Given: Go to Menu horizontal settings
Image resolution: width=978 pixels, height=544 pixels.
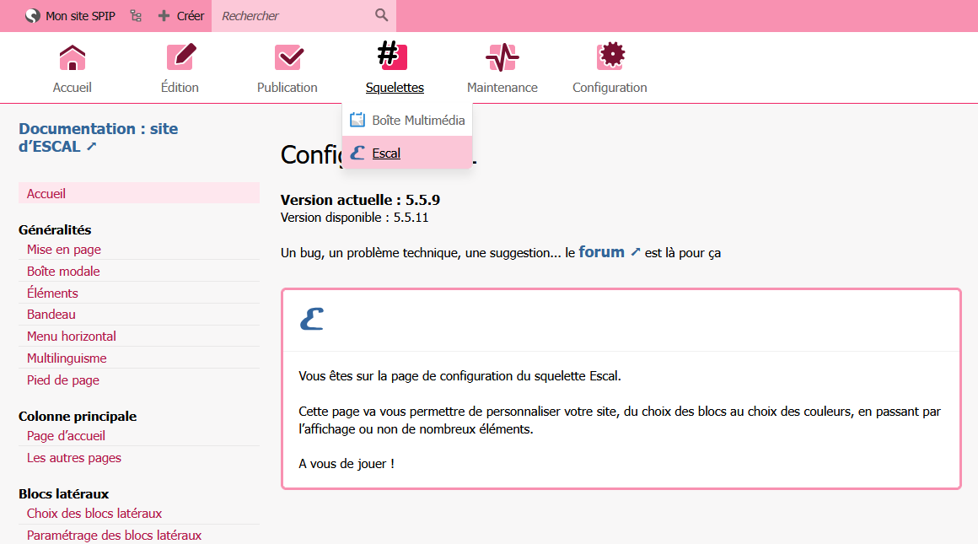Looking at the screenshot, I should point(72,337).
